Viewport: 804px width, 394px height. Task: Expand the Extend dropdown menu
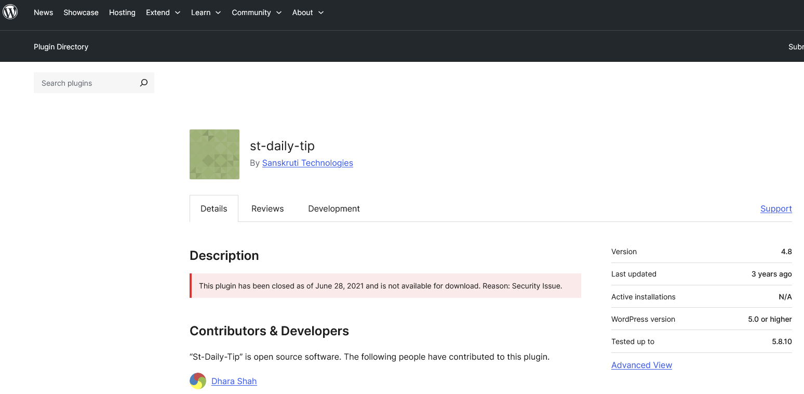tap(163, 12)
